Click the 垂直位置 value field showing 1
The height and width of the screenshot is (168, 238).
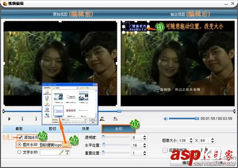point(137,153)
